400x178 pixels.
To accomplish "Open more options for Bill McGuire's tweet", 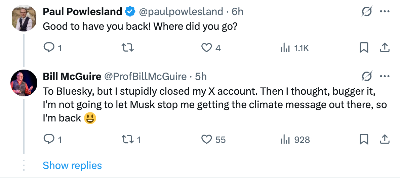I will [384, 76].
